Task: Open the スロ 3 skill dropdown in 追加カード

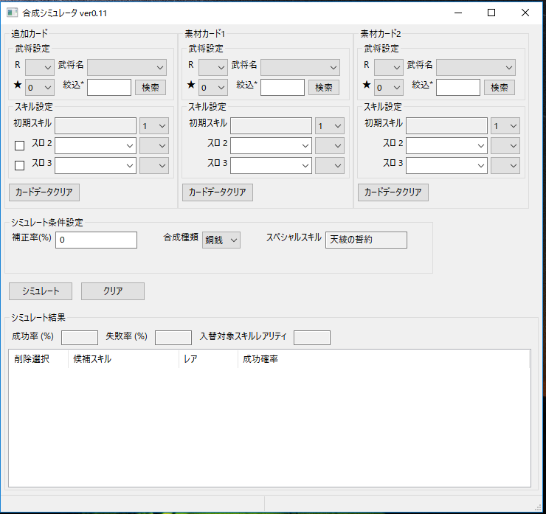Action: [95, 165]
